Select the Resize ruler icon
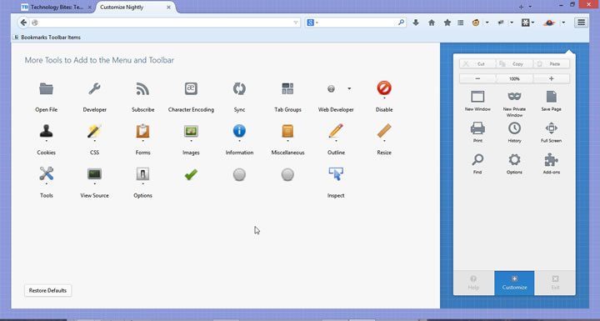 [384, 131]
